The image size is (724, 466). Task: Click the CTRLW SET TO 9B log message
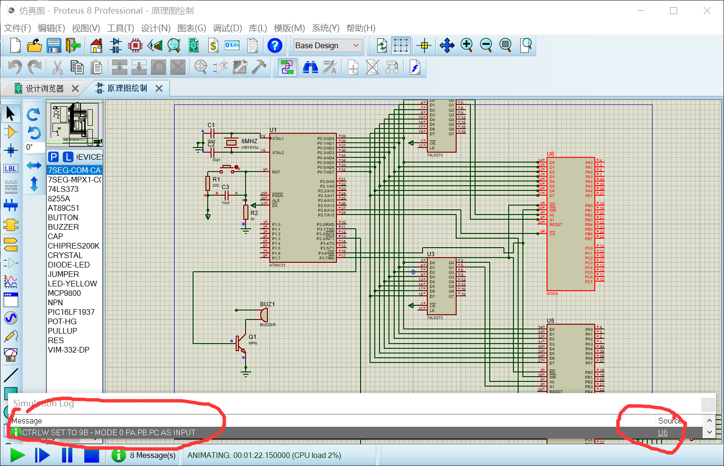point(109,432)
